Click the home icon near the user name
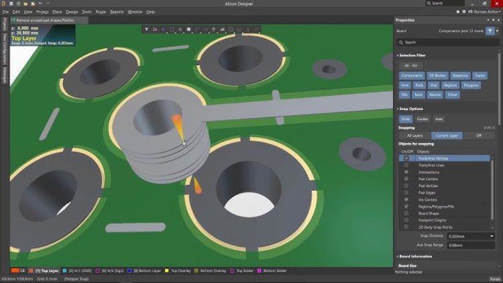Screen dimensions: 503x283 pos(458,11)
